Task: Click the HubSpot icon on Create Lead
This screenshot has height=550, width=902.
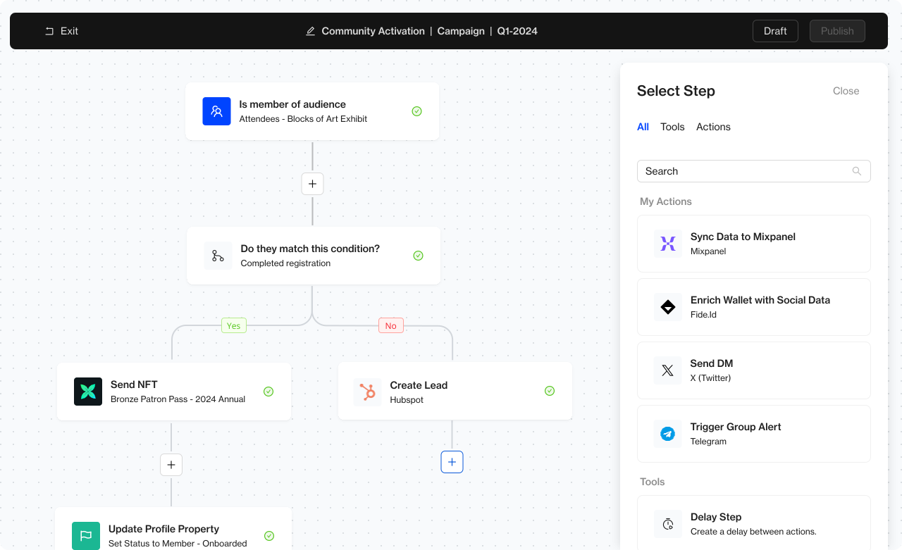Action: (368, 391)
